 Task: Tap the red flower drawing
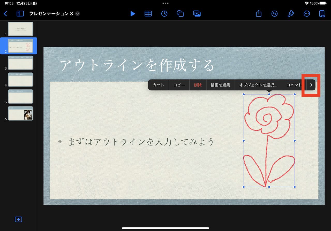click(x=269, y=141)
